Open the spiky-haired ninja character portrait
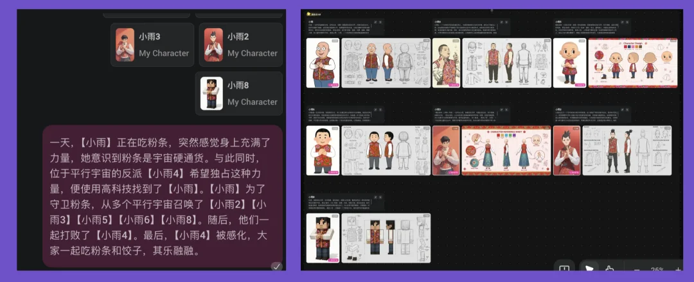Screen dimensions: 694x282 567,150
